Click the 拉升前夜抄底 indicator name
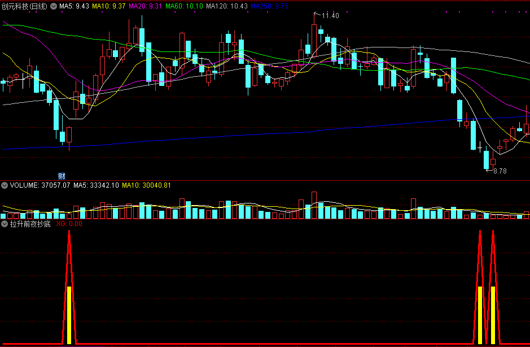Screen dimensions: 530x347 30,224
